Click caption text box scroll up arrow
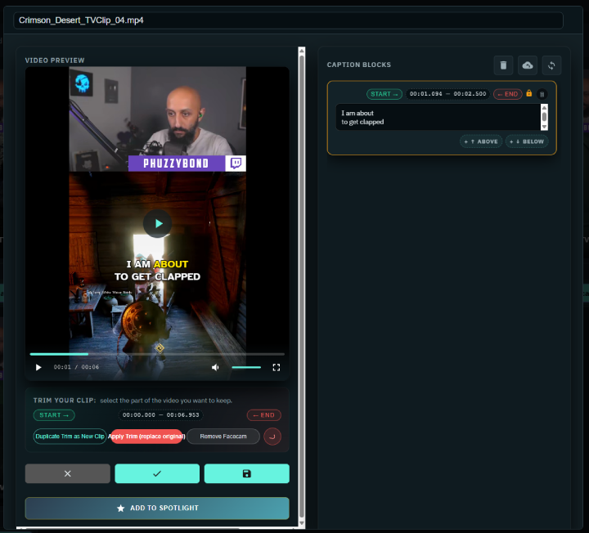This screenshot has height=533, width=589. [544, 107]
